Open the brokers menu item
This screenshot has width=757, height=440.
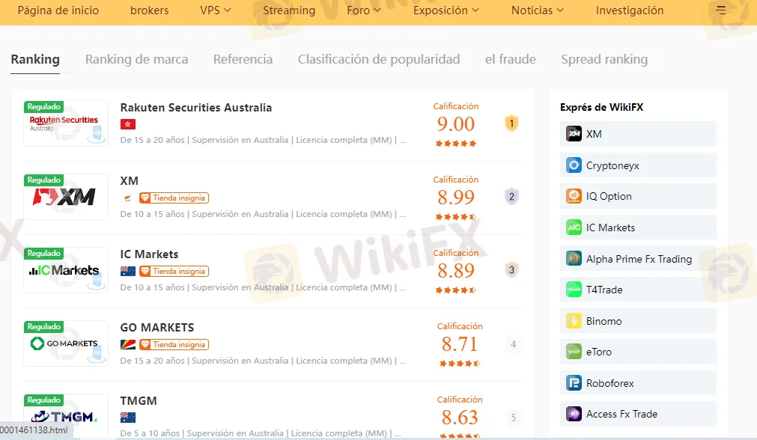click(150, 10)
